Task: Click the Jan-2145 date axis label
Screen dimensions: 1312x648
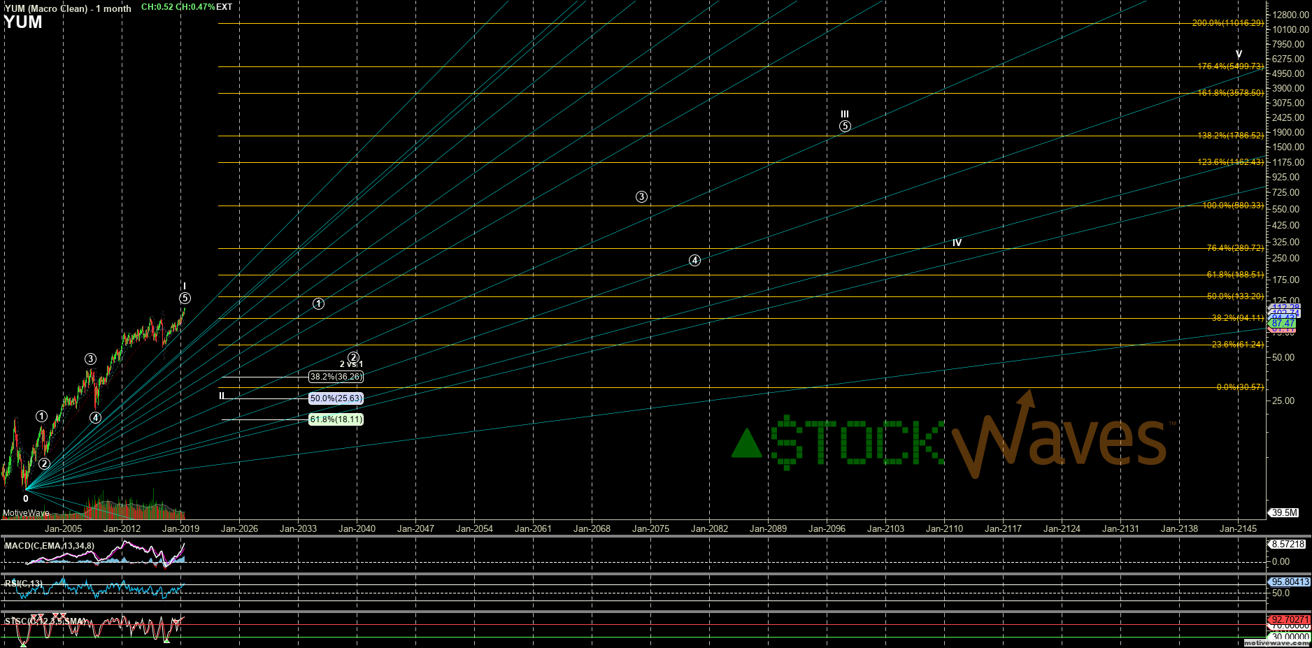Action: pos(1239,528)
